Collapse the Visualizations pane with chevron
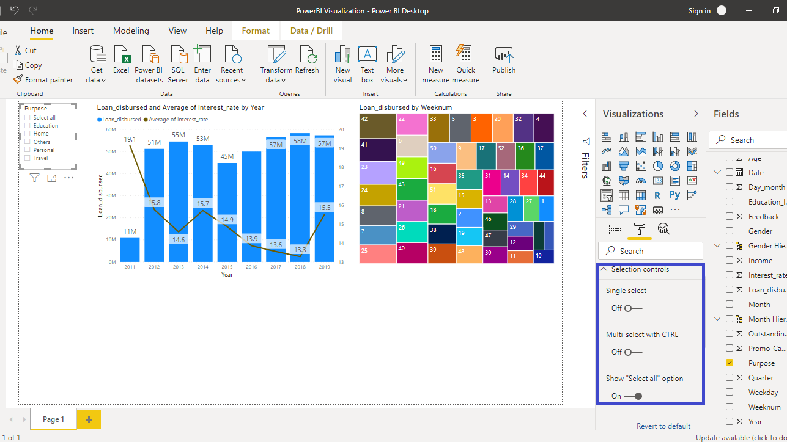The height and width of the screenshot is (442, 787). click(x=695, y=114)
